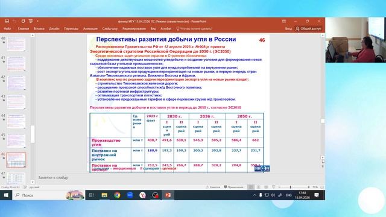The height and width of the screenshot is (217, 386).
Task: Click the 'русский' language indicator
Action: 34,187
